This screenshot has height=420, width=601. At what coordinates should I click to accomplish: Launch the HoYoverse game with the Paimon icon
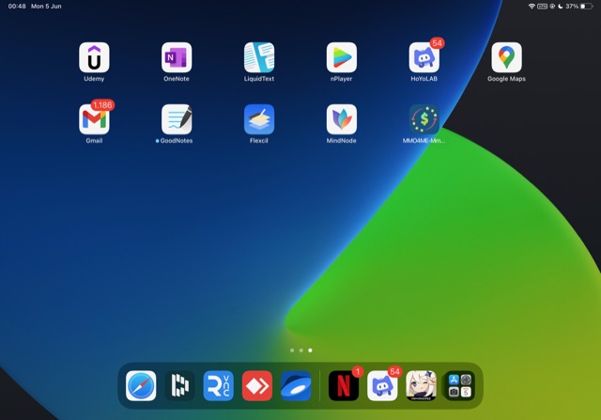(421, 385)
